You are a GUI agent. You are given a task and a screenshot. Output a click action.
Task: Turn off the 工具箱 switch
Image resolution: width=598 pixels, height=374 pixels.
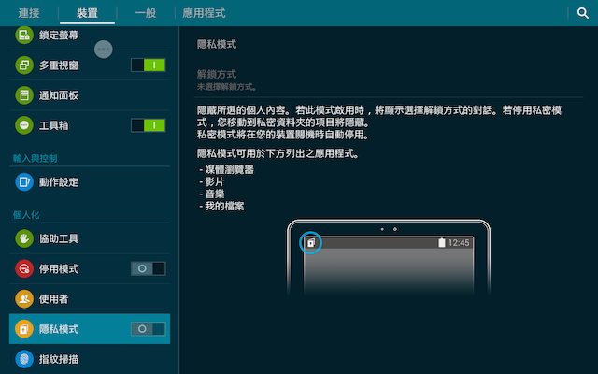(x=148, y=125)
